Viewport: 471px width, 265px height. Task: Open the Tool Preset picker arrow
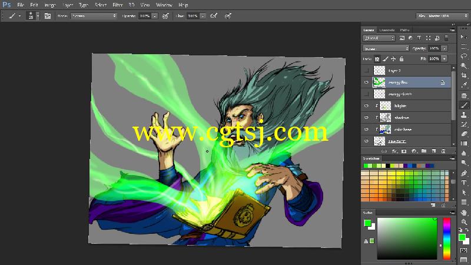point(20,16)
